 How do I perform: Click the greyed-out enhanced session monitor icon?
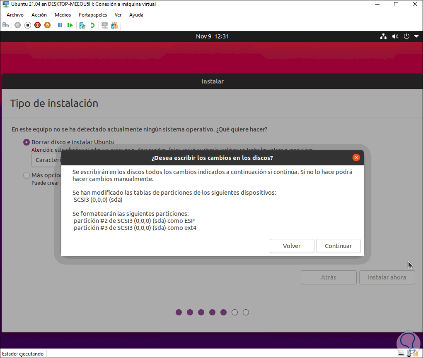(x=105, y=25)
